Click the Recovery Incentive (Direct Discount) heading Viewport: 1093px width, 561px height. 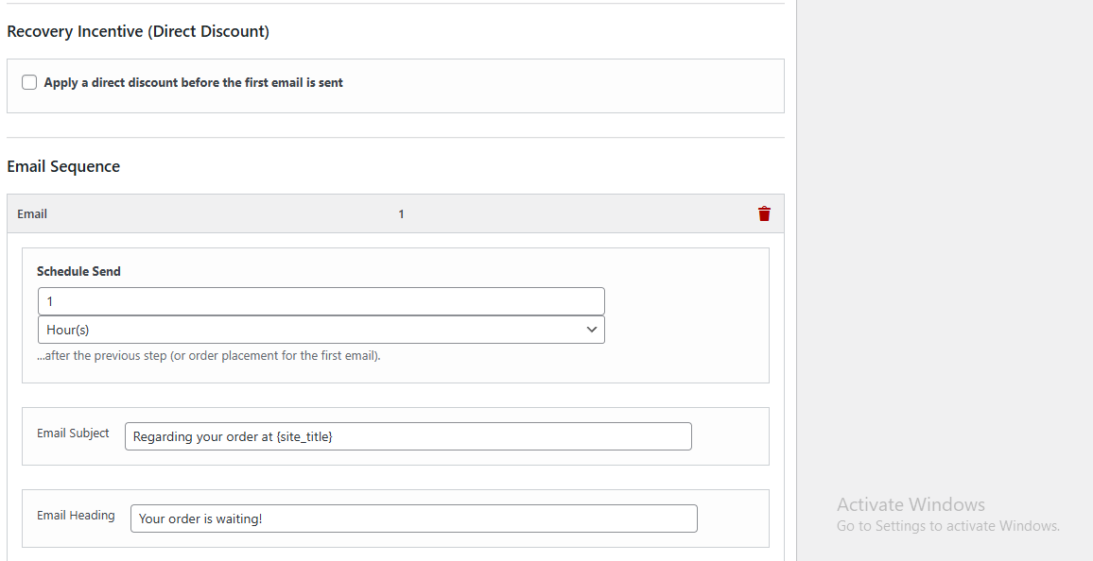138,31
